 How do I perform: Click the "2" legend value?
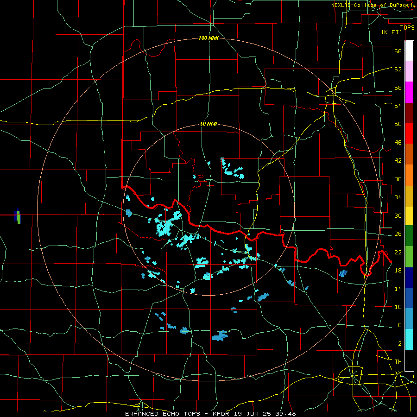pyautogui.click(x=400, y=343)
